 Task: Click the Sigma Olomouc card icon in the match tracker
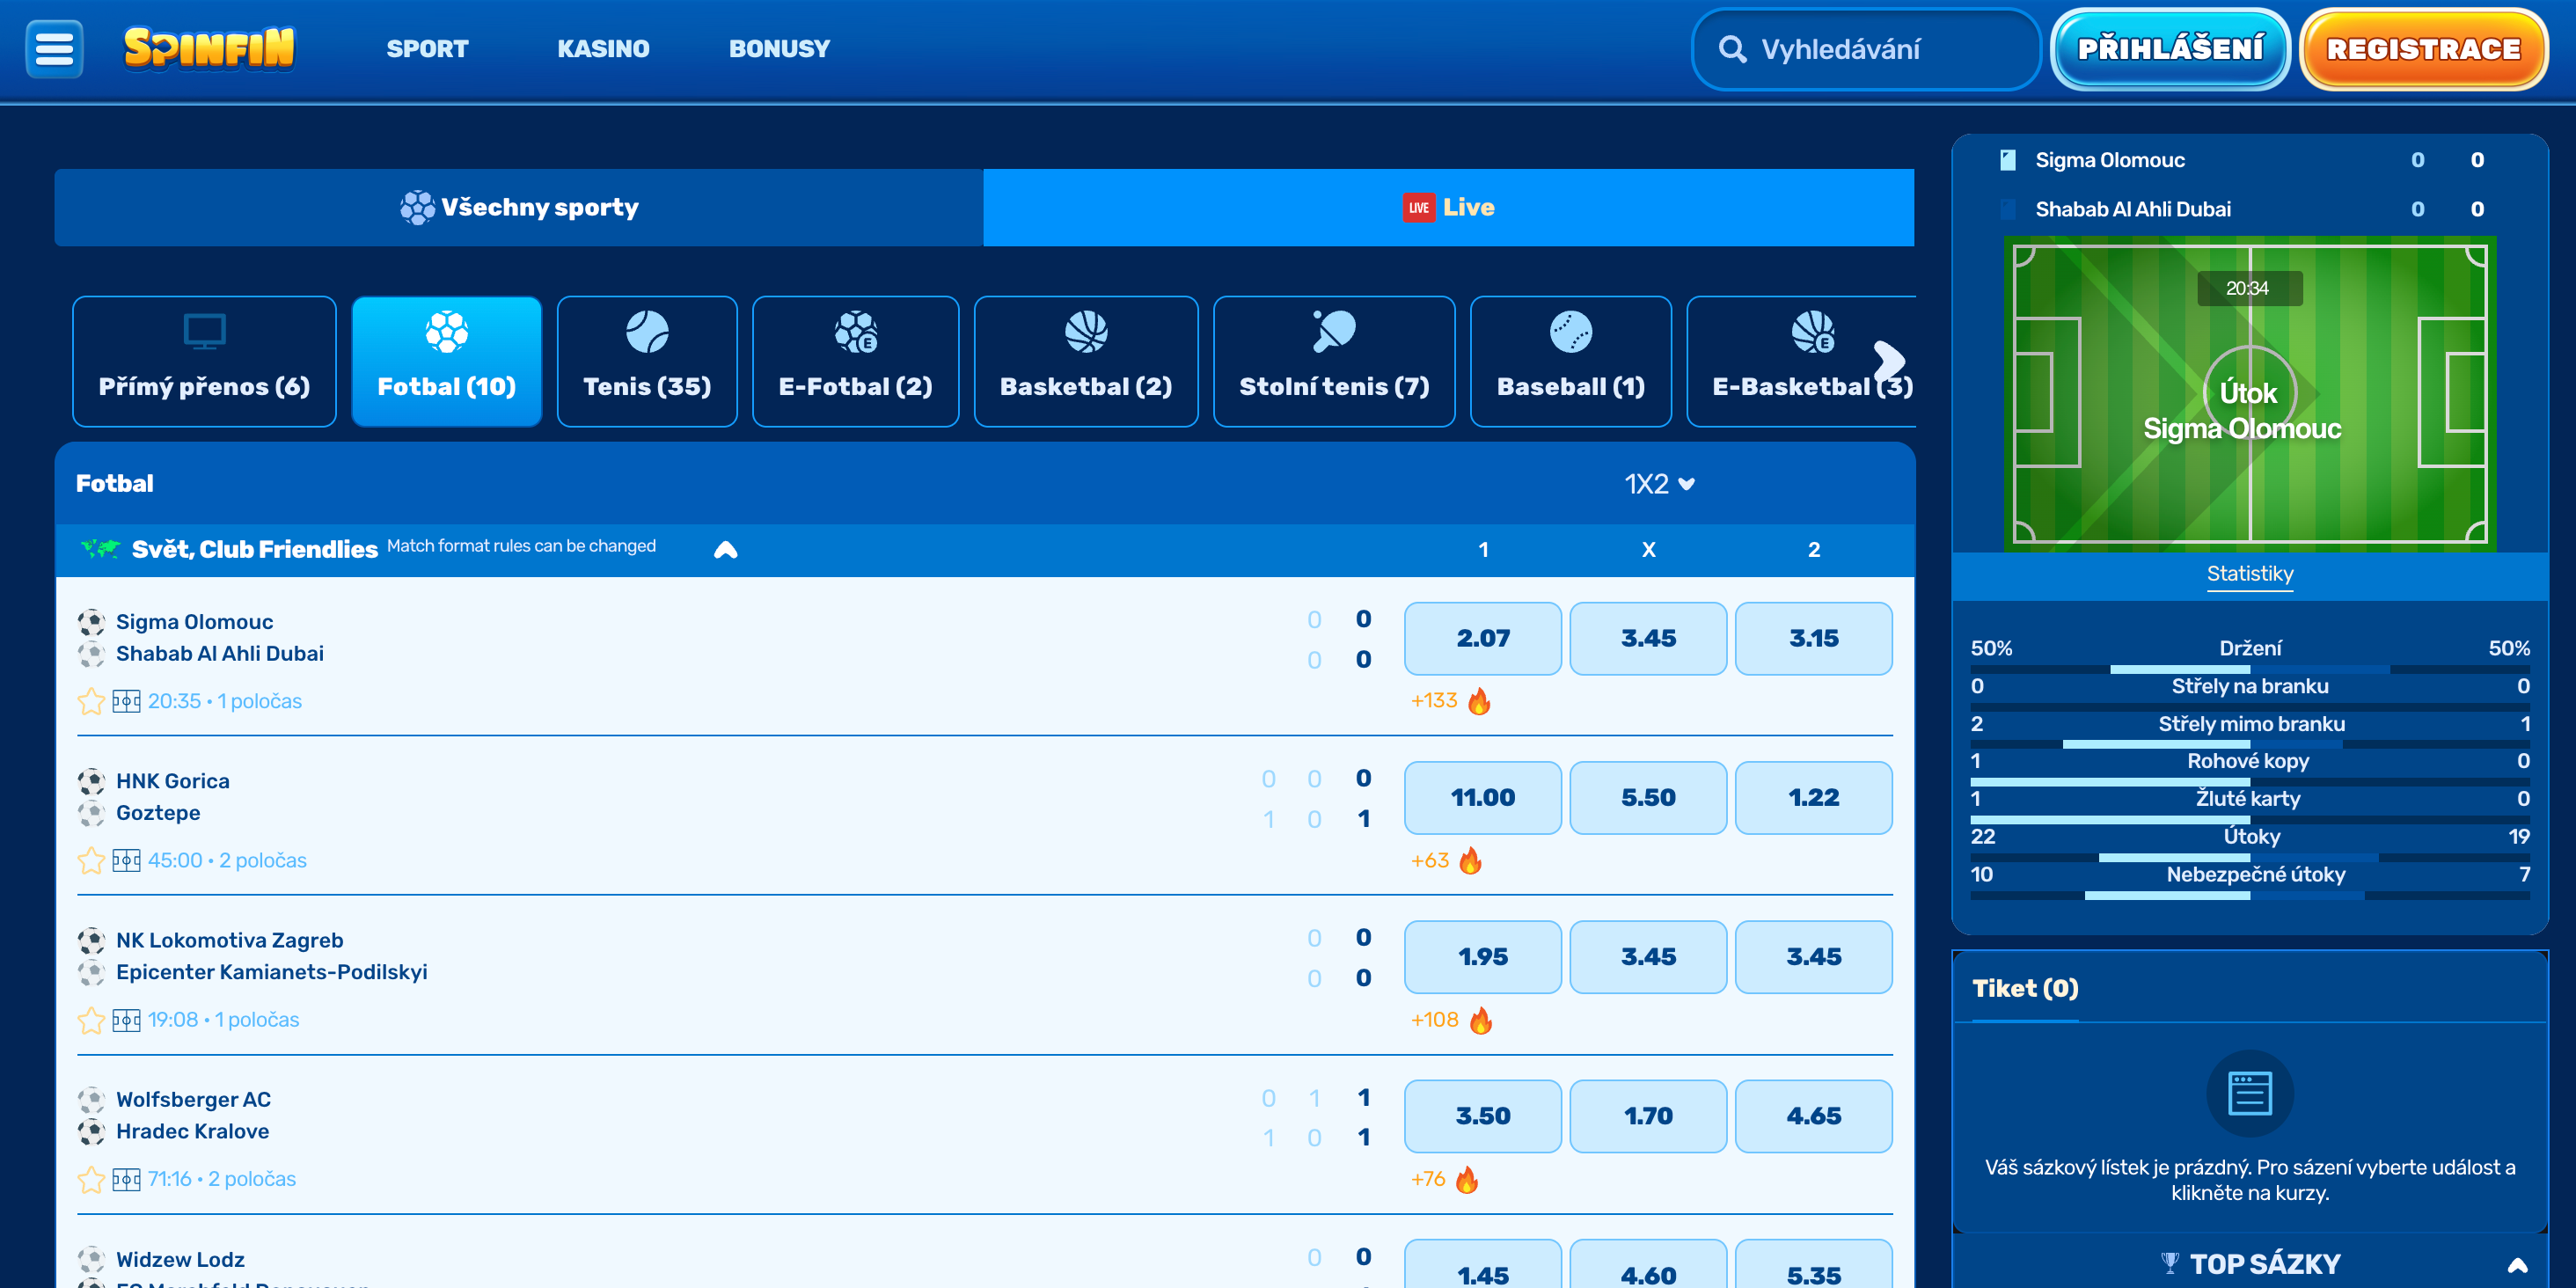point(2007,160)
